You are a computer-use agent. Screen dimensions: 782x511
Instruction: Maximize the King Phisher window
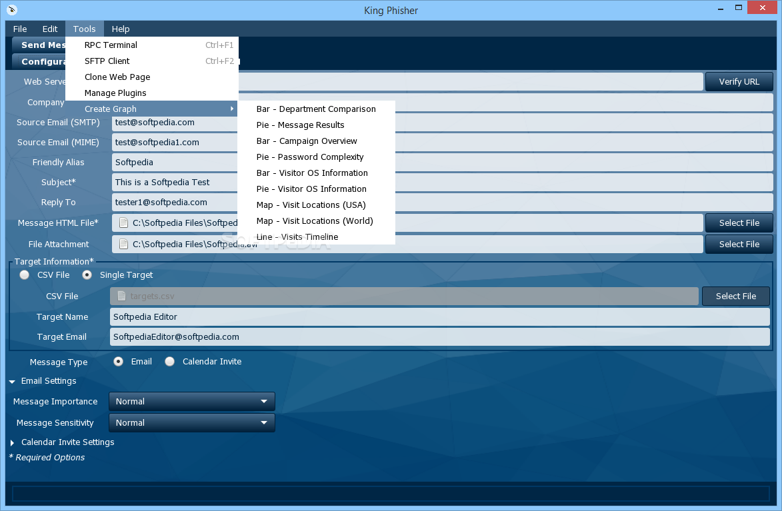[739, 7]
